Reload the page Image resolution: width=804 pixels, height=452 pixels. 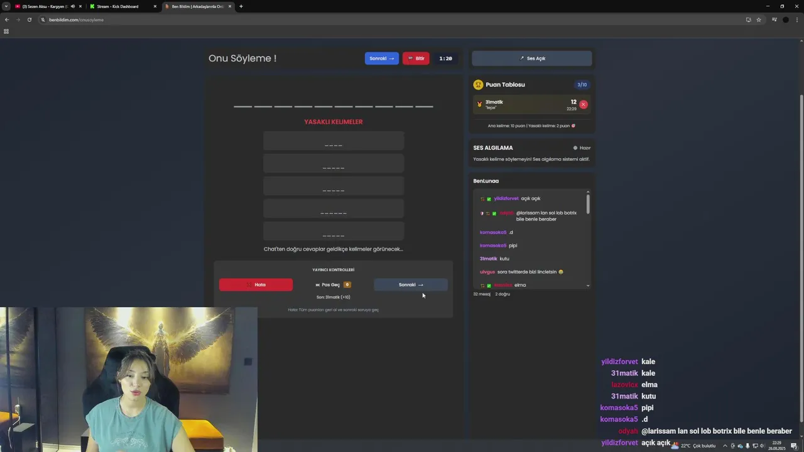click(x=29, y=19)
